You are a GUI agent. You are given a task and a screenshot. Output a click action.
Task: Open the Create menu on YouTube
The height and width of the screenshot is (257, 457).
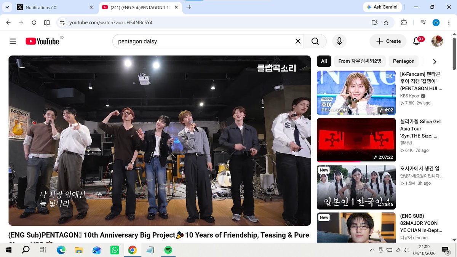388,41
